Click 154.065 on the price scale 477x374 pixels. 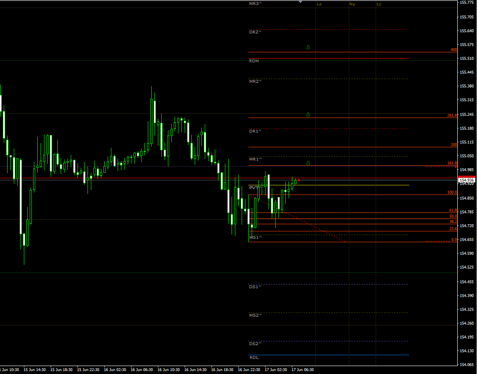467,364
